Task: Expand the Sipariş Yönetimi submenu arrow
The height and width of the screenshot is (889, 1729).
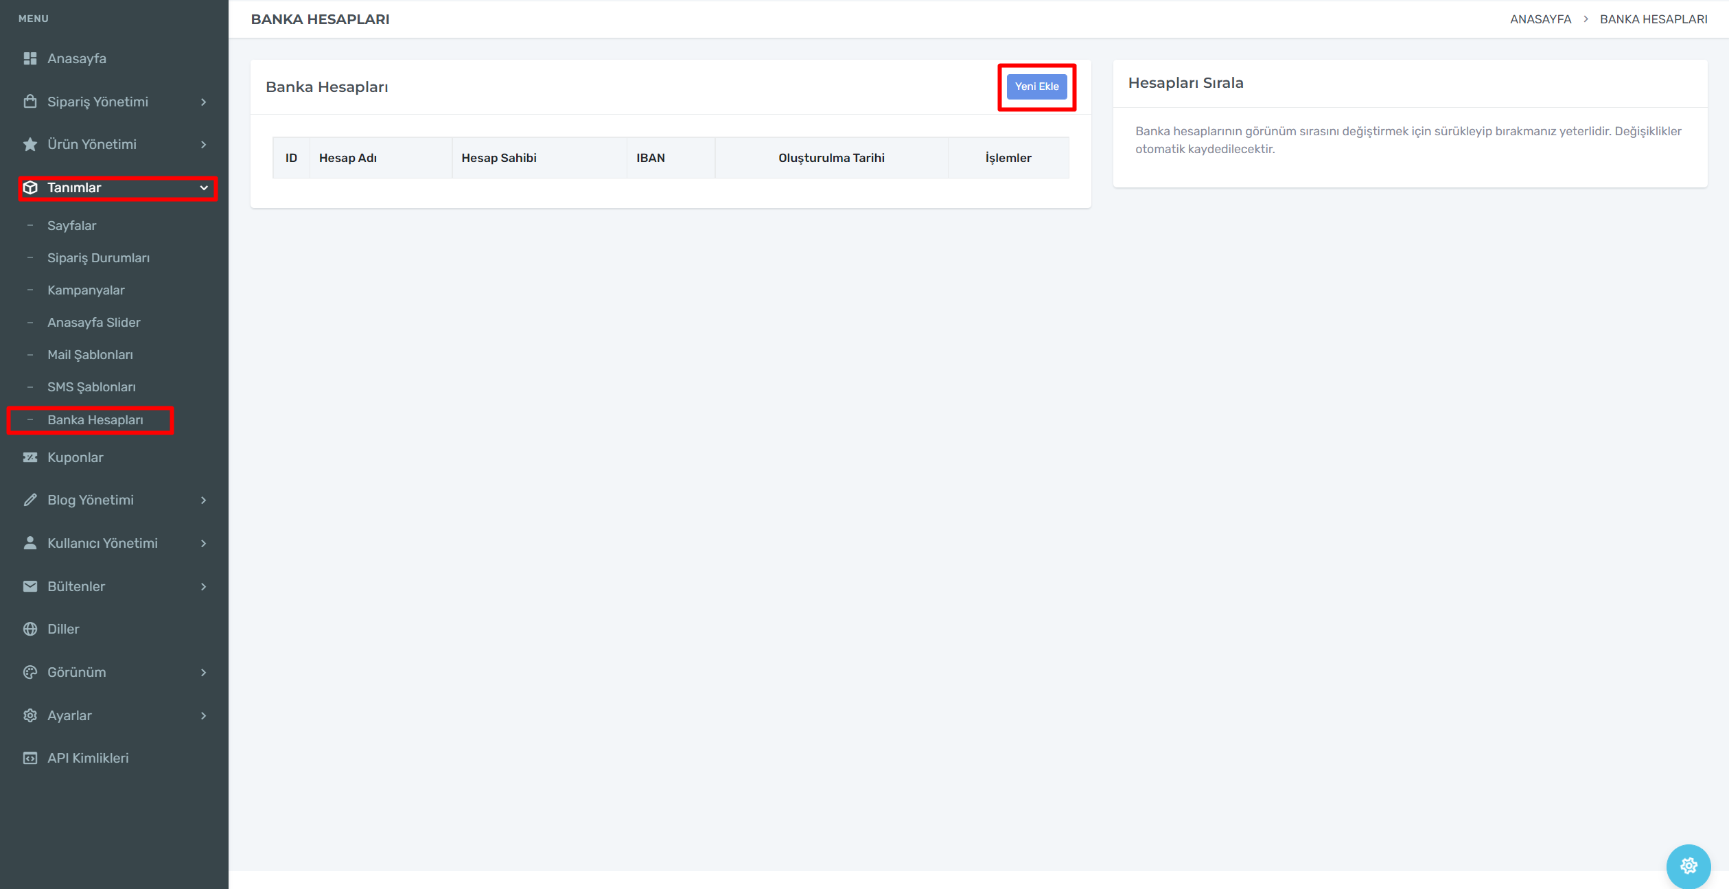Action: click(x=204, y=102)
